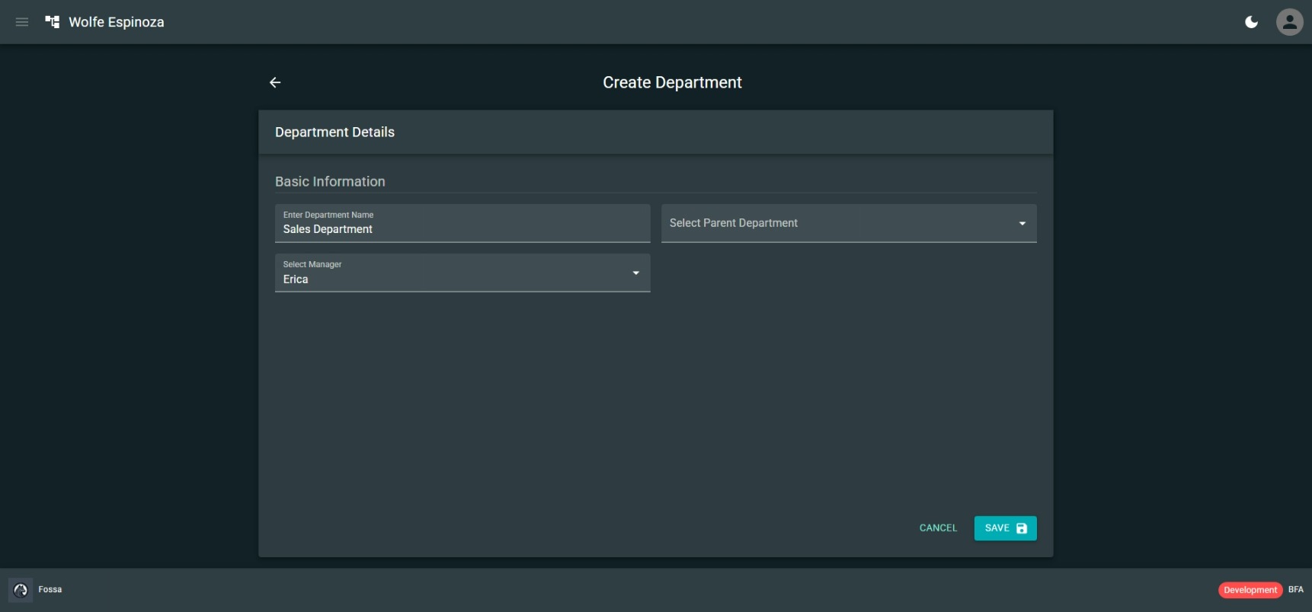Go back using the arrow icon
1312x612 pixels.
click(275, 82)
